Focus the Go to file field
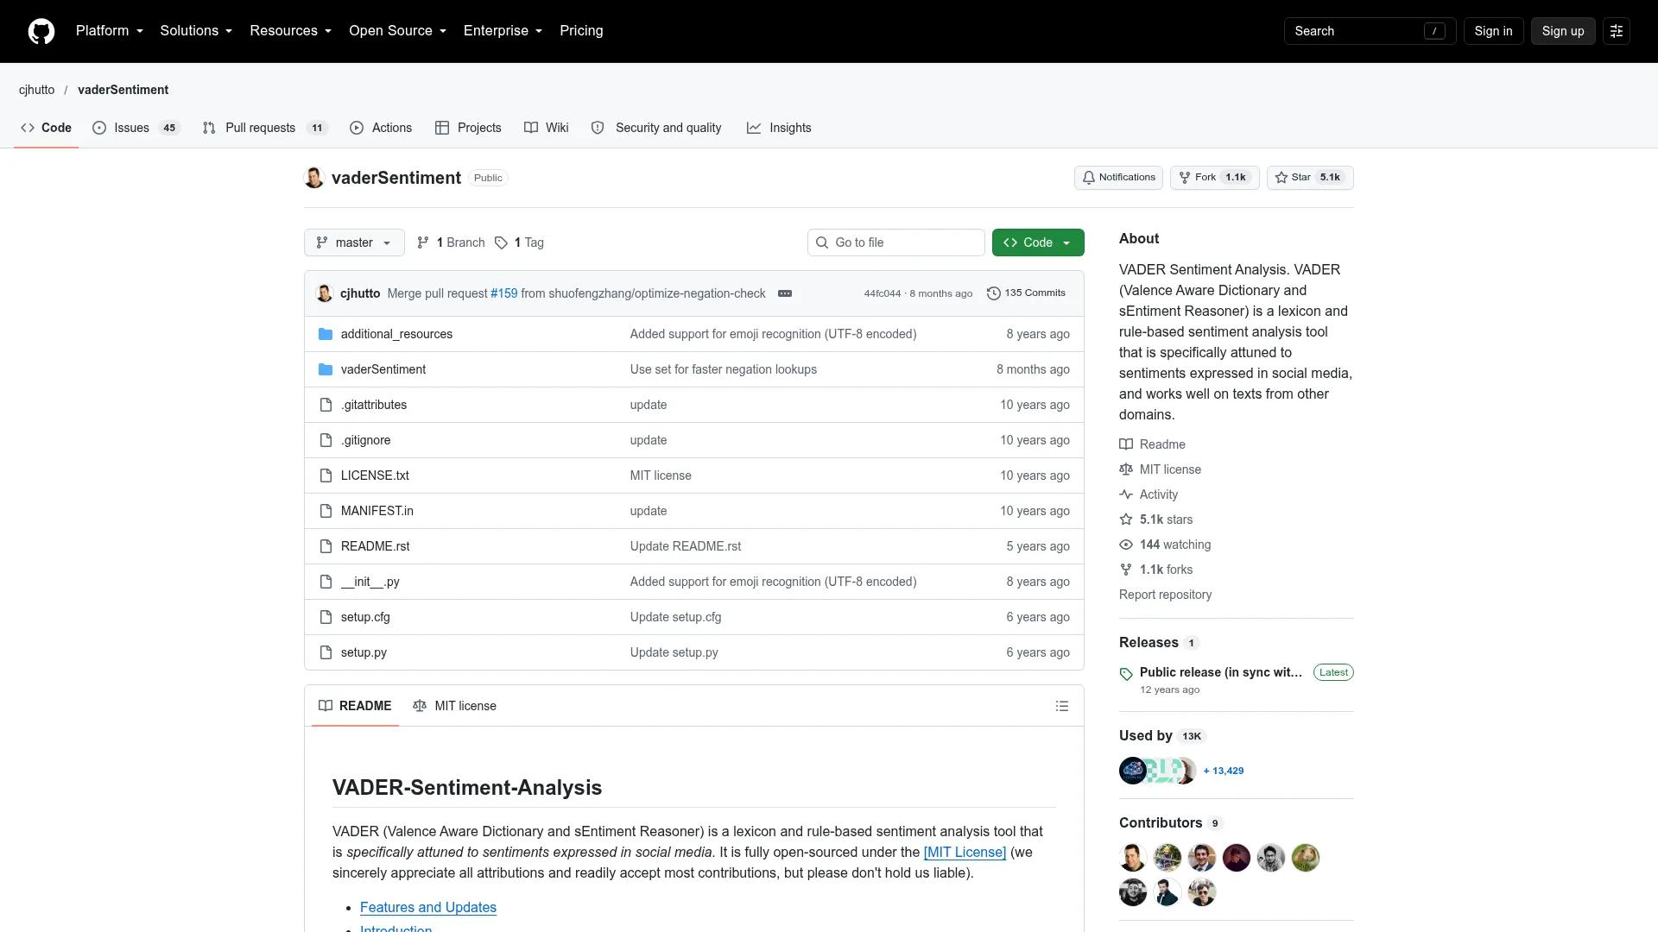Image resolution: width=1658 pixels, height=932 pixels. tap(895, 242)
